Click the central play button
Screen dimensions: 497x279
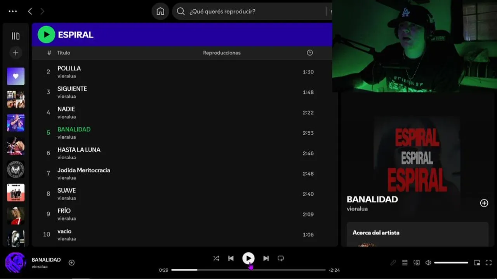tap(248, 258)
